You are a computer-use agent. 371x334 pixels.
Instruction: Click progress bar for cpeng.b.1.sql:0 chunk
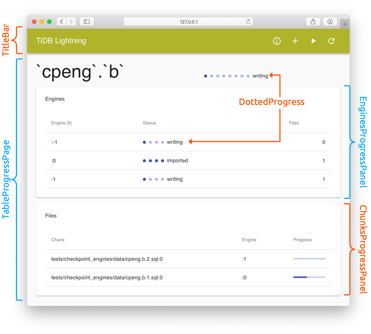pyautogui.click(x=309, y=277)
